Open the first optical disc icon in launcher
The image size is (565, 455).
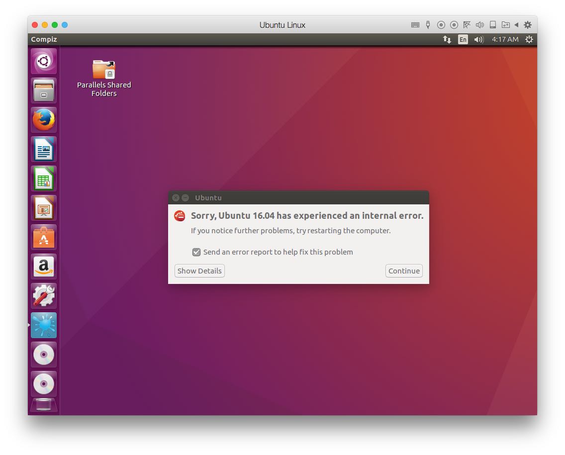[x=44, y=355]
